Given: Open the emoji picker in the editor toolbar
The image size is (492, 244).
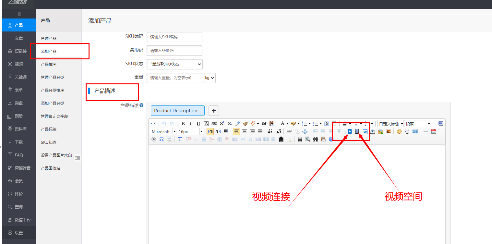Looking at the screenshot, I should (399, 131).
